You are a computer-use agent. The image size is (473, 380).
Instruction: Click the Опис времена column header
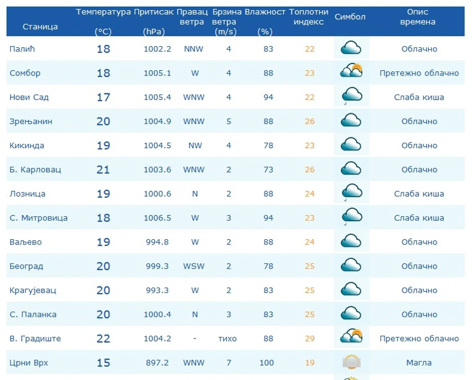coord(419,17)
